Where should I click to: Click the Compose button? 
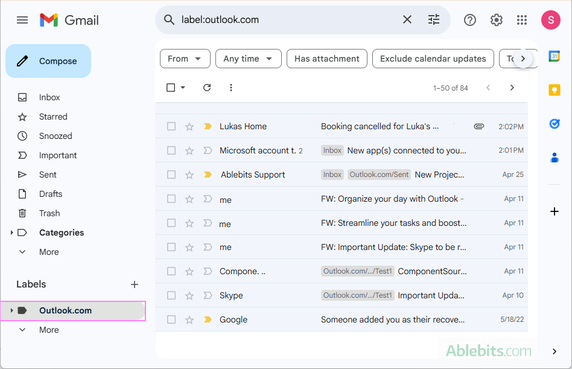click(48, 61)
